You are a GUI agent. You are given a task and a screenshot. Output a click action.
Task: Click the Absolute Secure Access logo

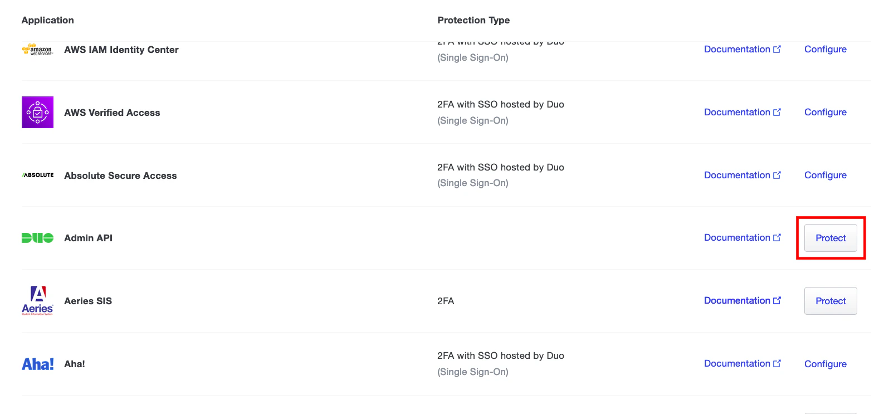37,174
